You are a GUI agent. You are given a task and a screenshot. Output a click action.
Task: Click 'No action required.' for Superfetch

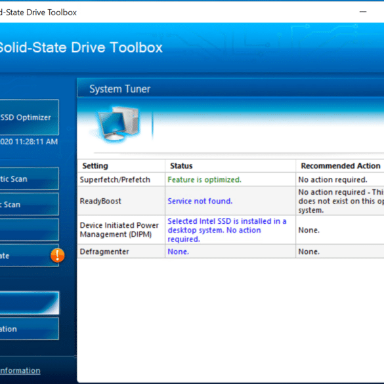[333, 179]
